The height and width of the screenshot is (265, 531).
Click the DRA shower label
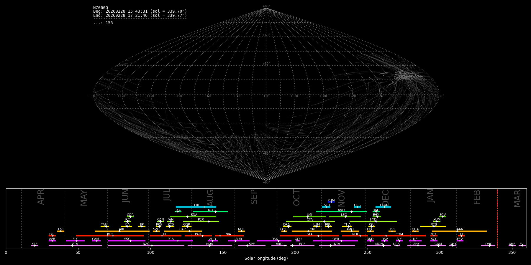pos(286,225)
